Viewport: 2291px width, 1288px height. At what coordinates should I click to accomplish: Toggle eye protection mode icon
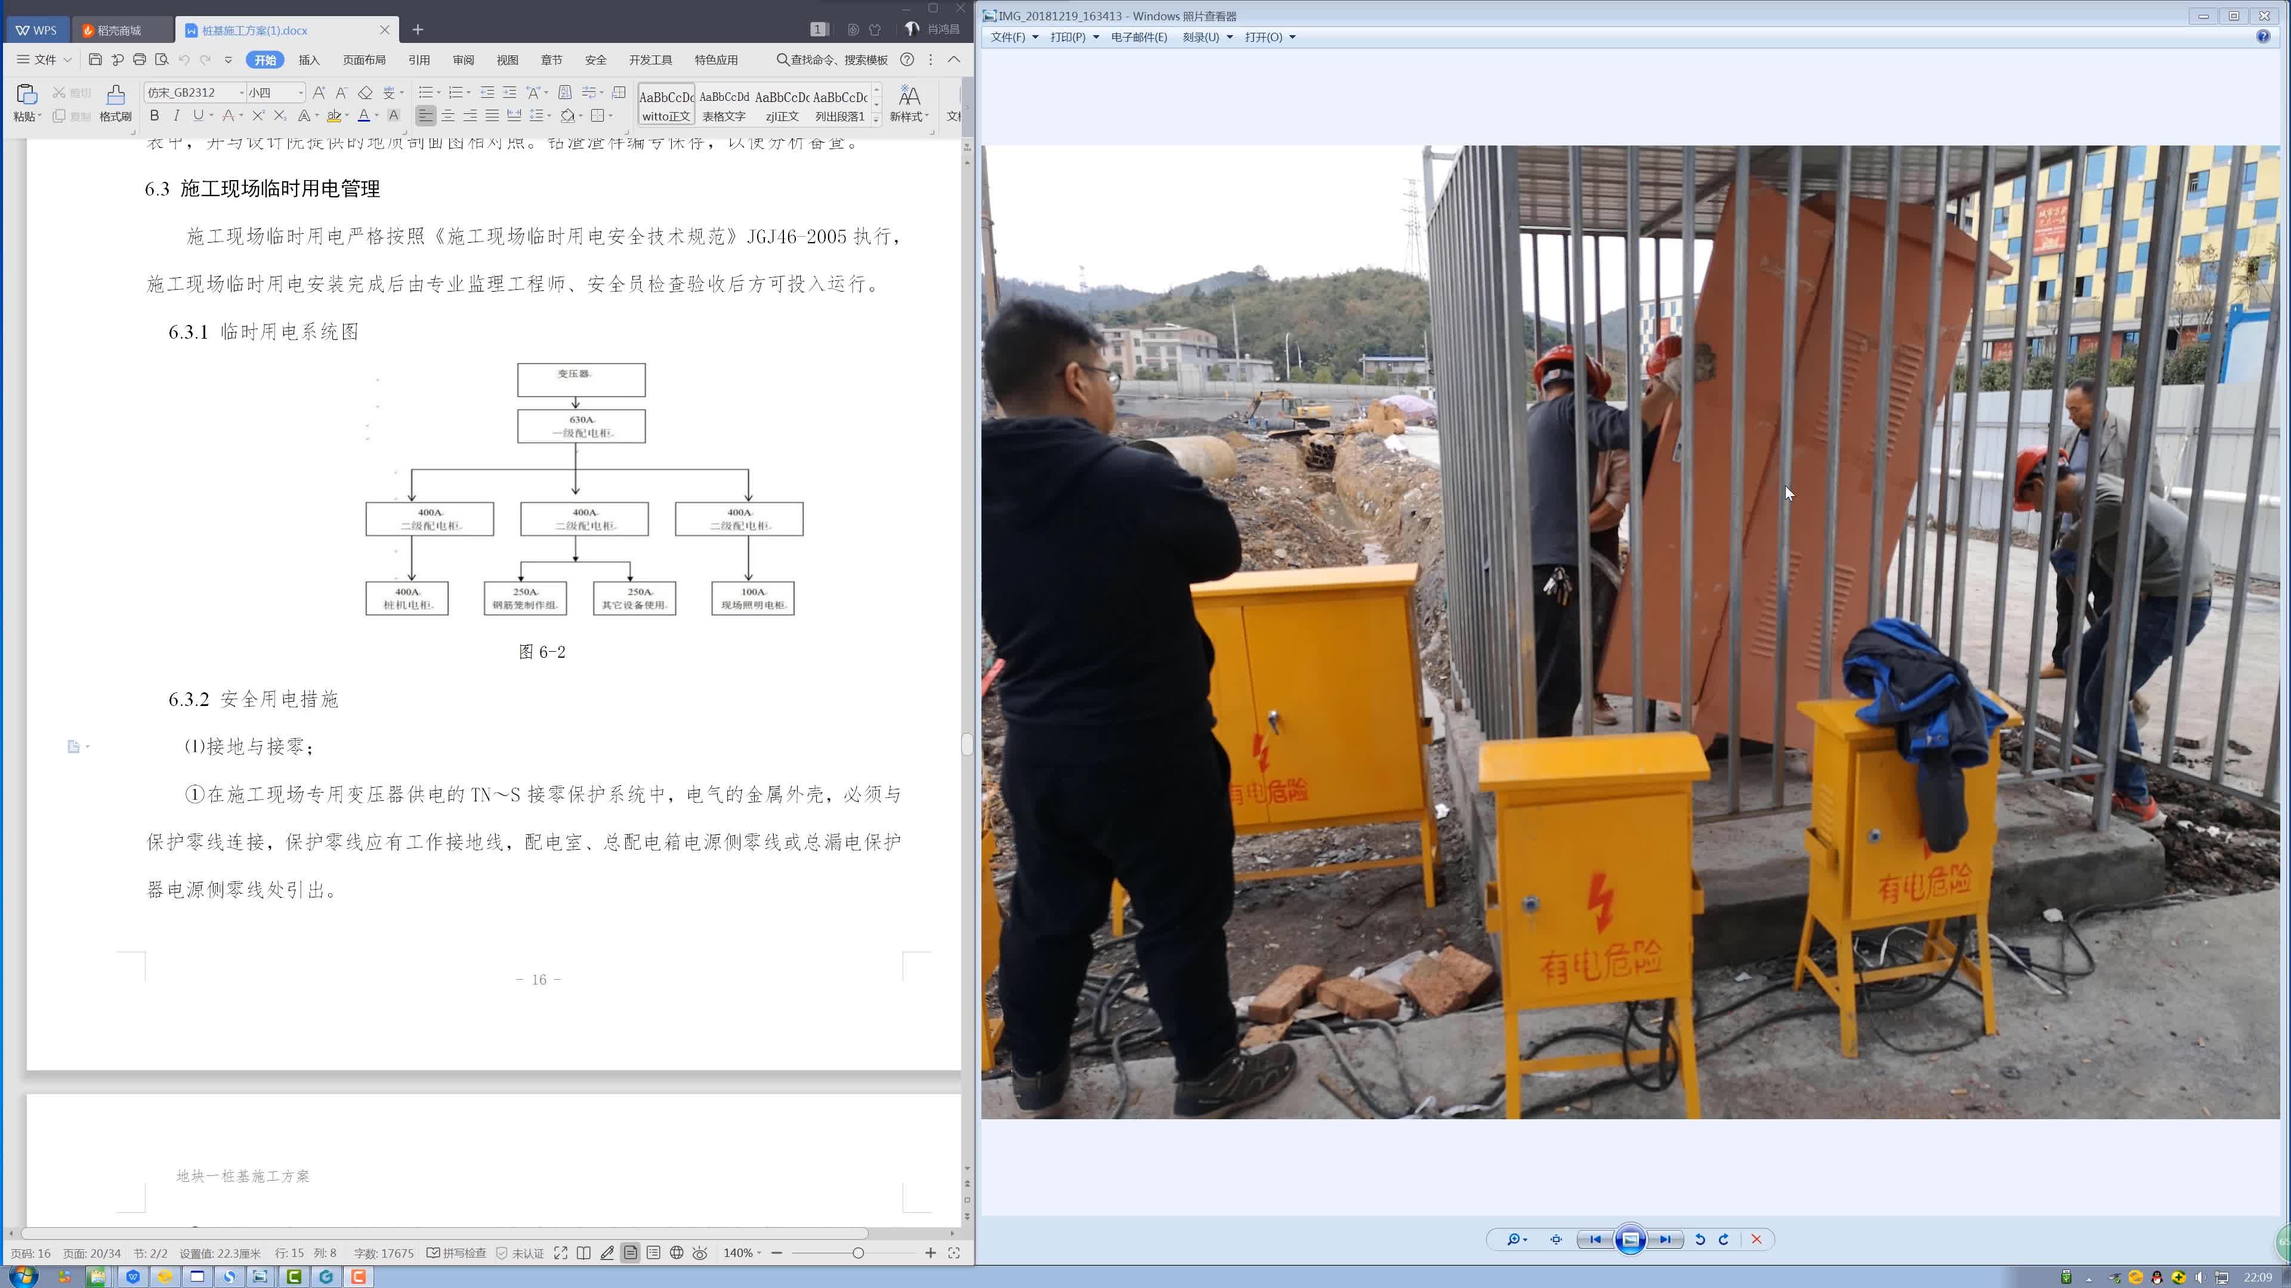point(700,1252)
